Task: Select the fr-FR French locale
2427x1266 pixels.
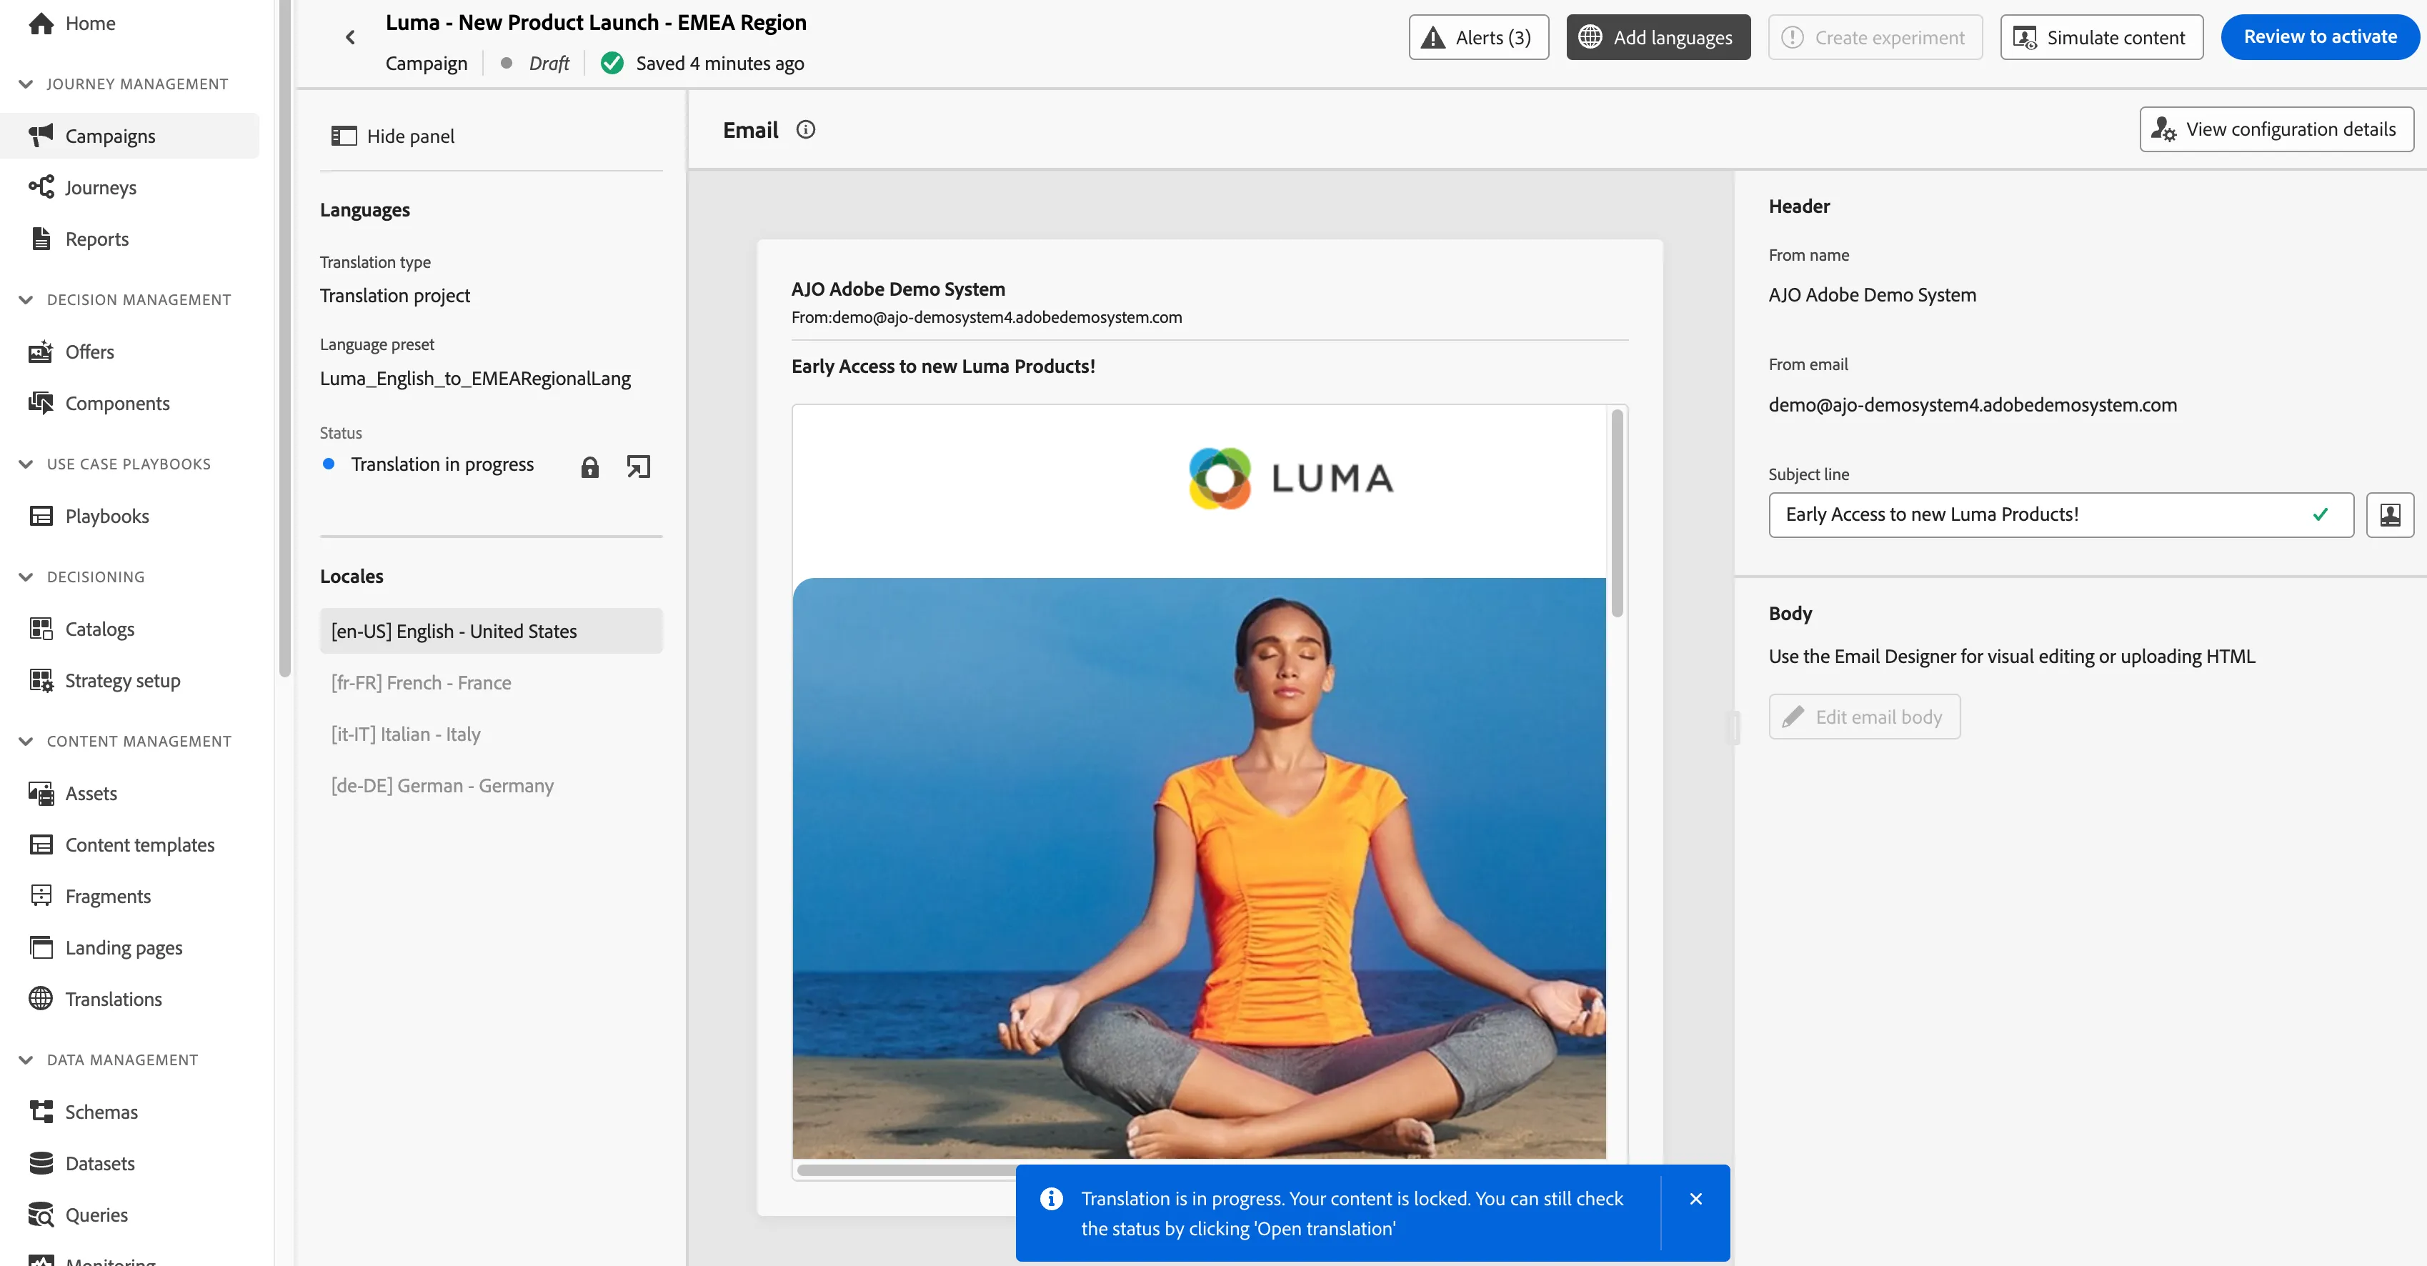Action: pos(491,683)
